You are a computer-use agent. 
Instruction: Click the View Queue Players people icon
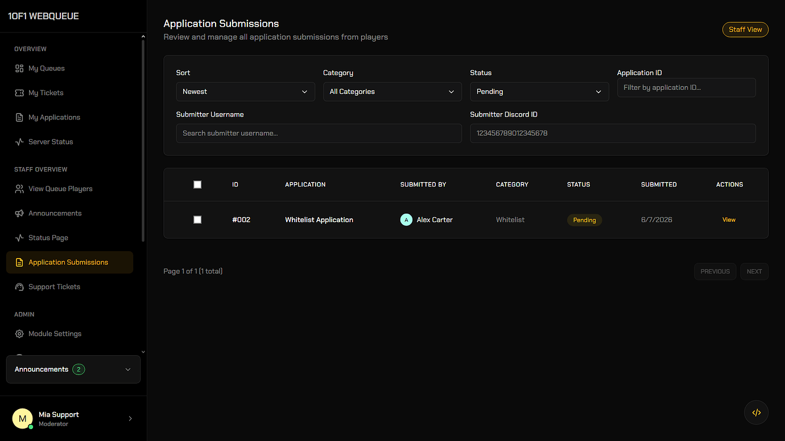[x=19, y=189]
